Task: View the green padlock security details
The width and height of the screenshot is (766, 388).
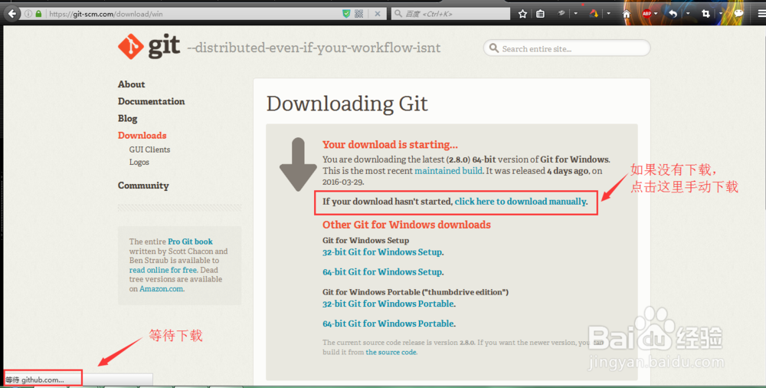Action: [x=38, y=14]
